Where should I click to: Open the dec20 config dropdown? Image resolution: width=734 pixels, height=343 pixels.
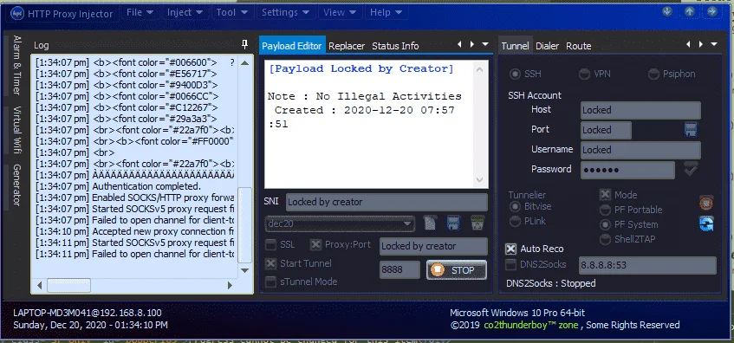(x=340, y=223)
